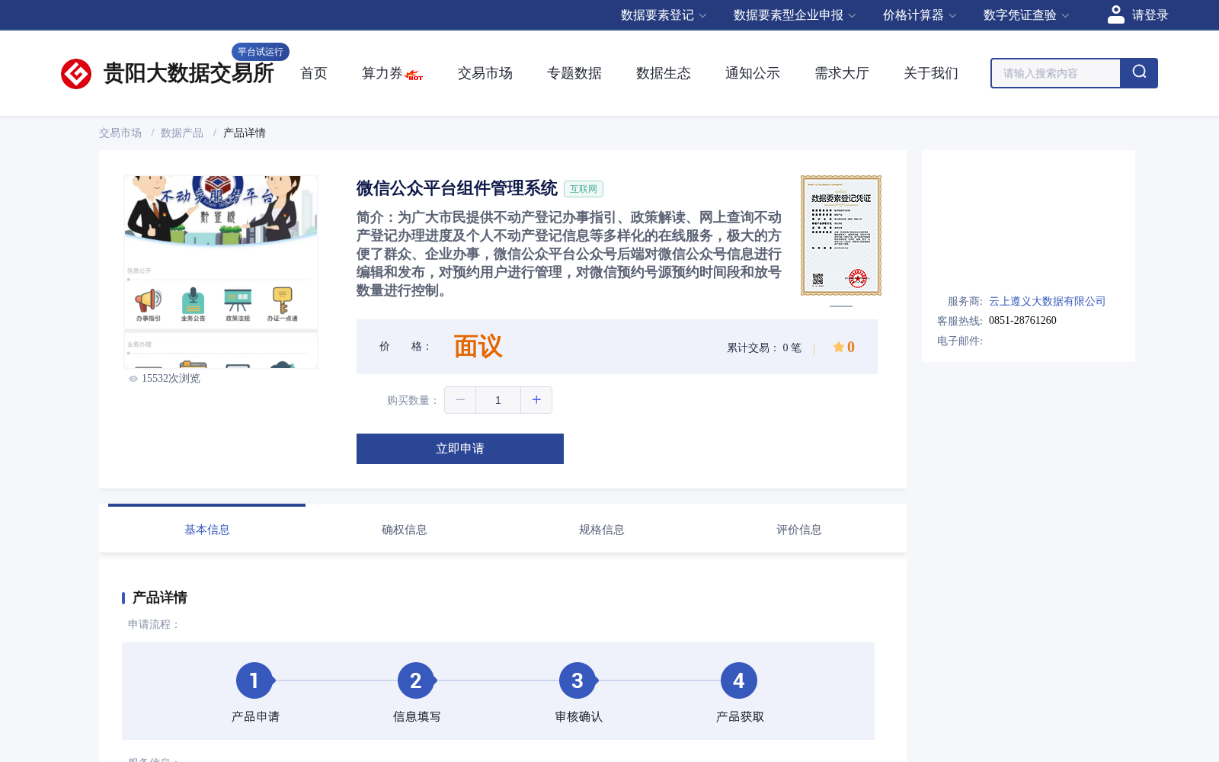
Task: Open the 交易市场 menu item
Action: pyautogui.click(x=485, y=73)
